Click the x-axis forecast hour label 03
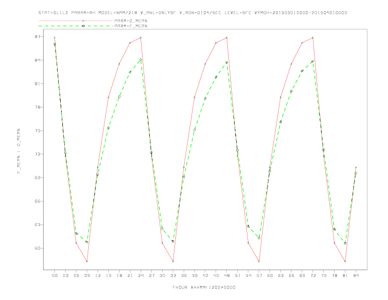The height and width of the screenshot is (300, 388). tap(65, 275)
